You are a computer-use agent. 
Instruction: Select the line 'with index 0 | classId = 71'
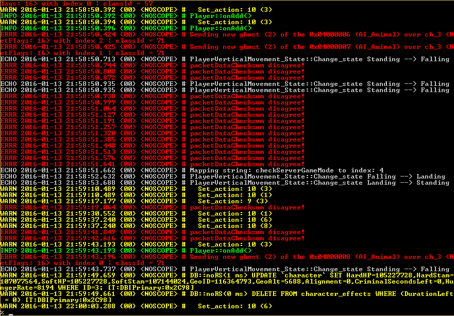(82, 263)
